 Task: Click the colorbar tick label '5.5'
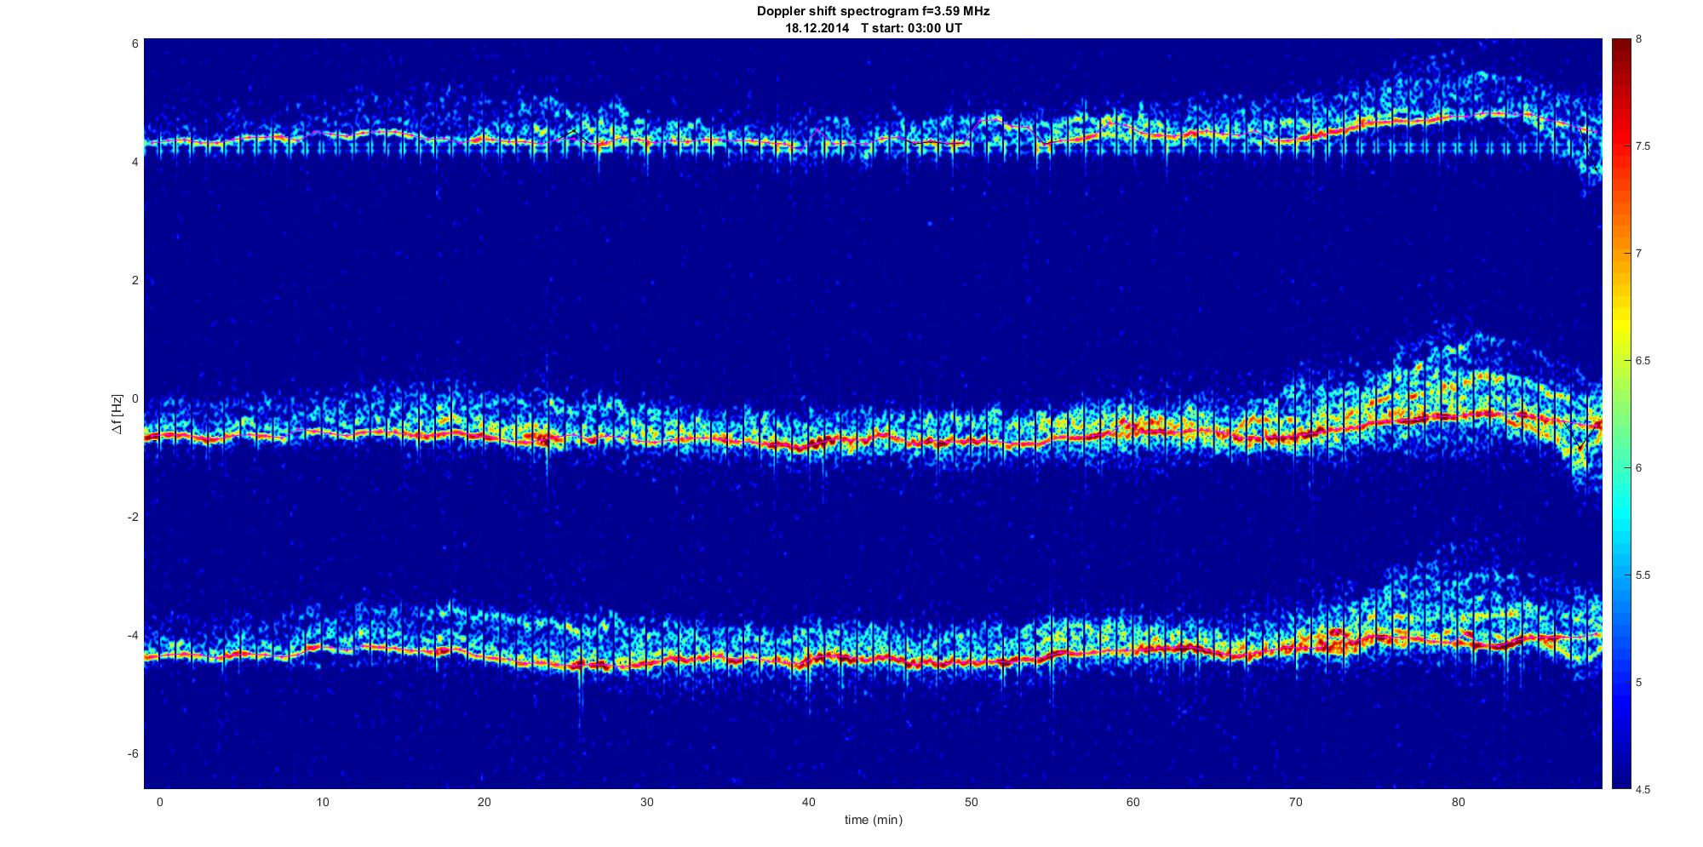(1643, 575)
